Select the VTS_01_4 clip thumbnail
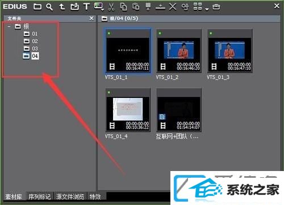 [128, 110]
